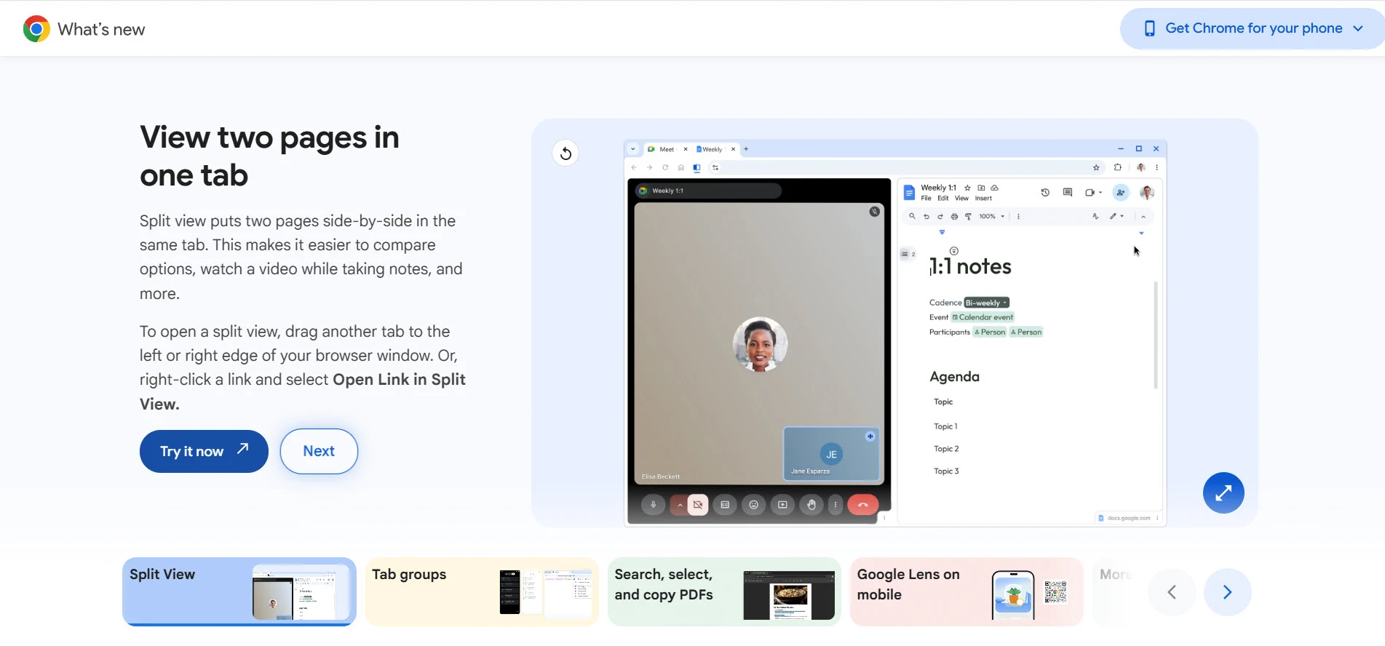Open the Tab groups card
This screenshot has height=646, width=1385.
pyautogui.click(x=481, y=591)
